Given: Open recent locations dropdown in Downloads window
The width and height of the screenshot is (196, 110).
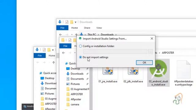Looking at the screenshot, I should coord(72,35).
